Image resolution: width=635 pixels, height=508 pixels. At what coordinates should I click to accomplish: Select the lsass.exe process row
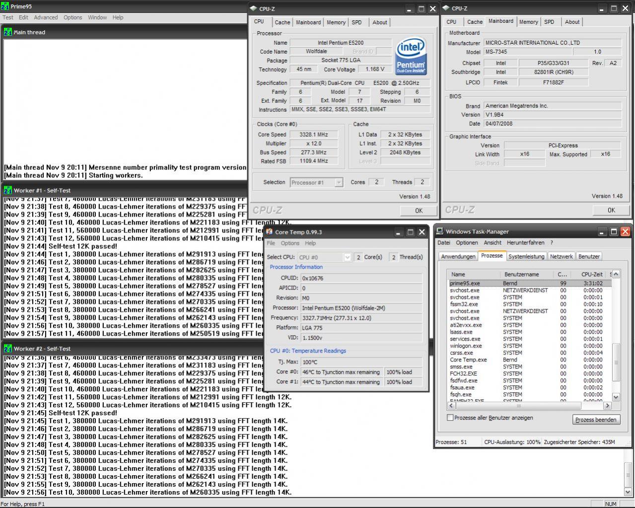tap(530, 332)
